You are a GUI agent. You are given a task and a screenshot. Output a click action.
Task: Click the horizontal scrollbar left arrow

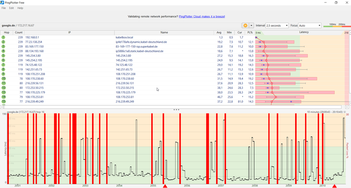tap(2, 107)
